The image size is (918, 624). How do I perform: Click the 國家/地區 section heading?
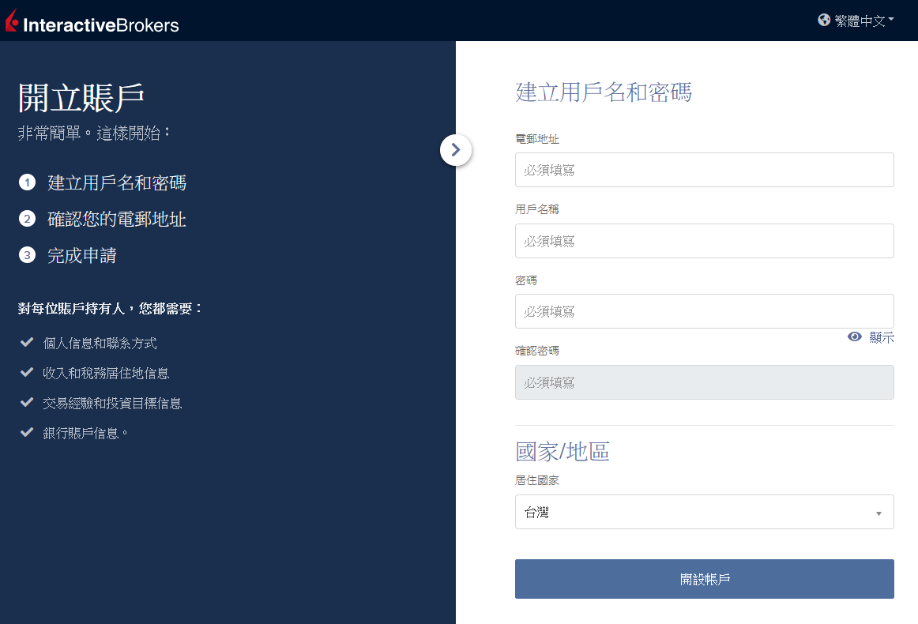point(562,451)
